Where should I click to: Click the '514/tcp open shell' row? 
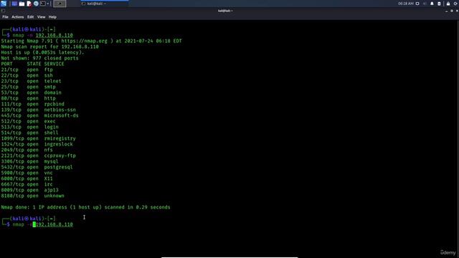[29, 133]
